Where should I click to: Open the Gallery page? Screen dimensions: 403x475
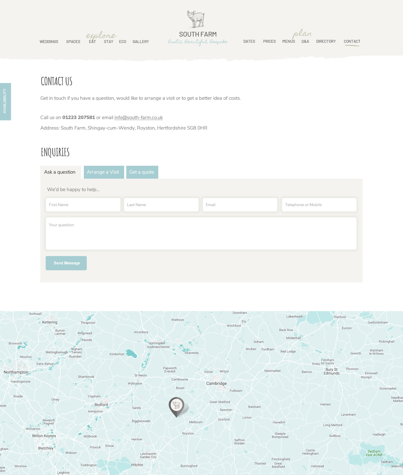(141, 42)
